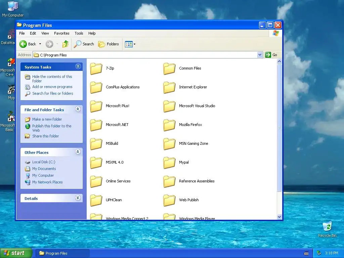Open the View menu

[45, 33]
